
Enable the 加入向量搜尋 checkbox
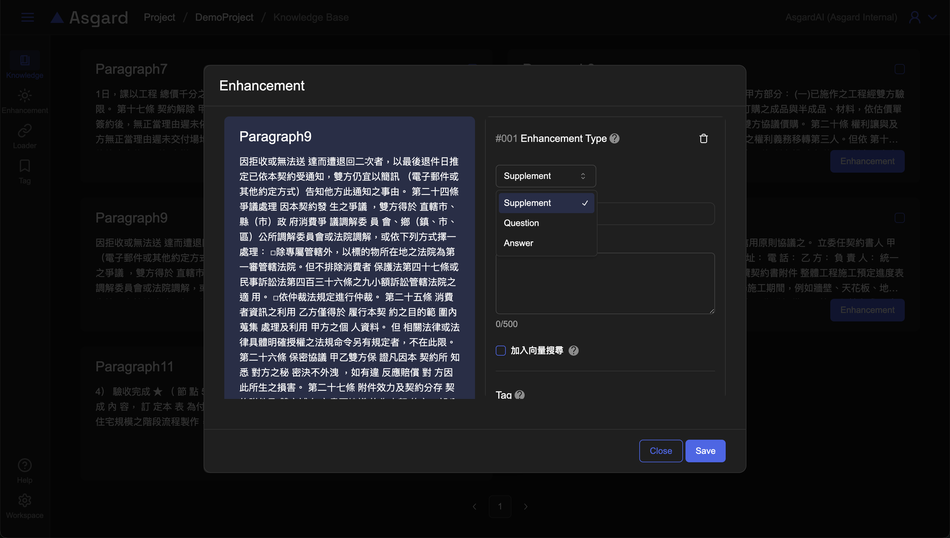tap(501, 350)
